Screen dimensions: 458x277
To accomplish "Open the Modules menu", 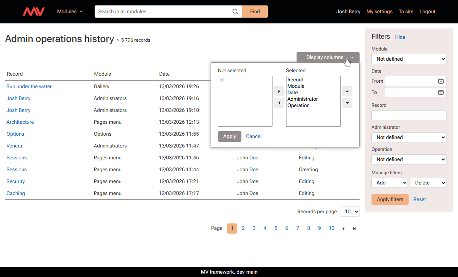I will (70, 12).
